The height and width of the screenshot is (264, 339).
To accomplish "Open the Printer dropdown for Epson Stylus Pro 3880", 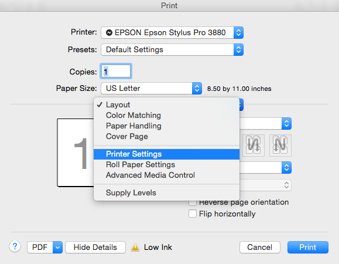I will coord(172,33).
